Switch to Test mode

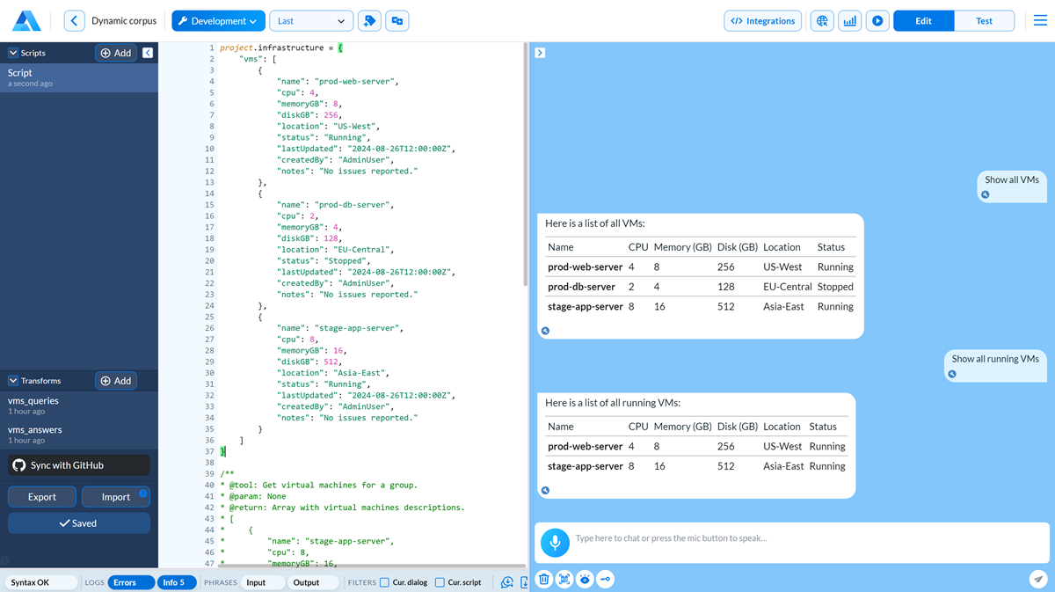(985, 20)
